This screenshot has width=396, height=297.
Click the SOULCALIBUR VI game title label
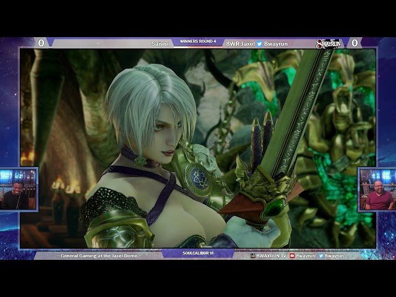198,253
